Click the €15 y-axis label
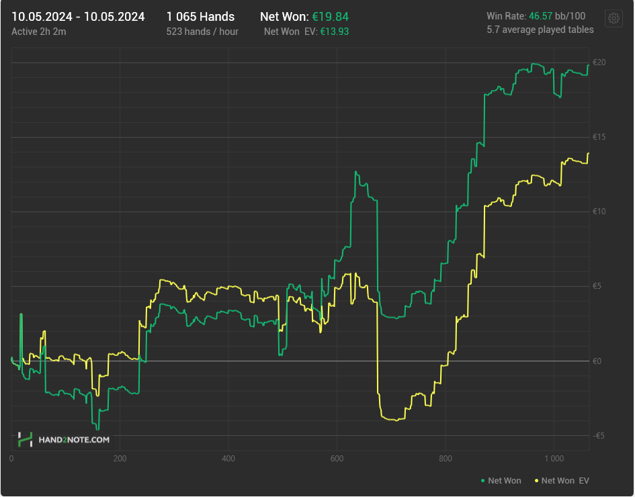The height and width of the screenshot is (497, 635). tap(599, 137)
